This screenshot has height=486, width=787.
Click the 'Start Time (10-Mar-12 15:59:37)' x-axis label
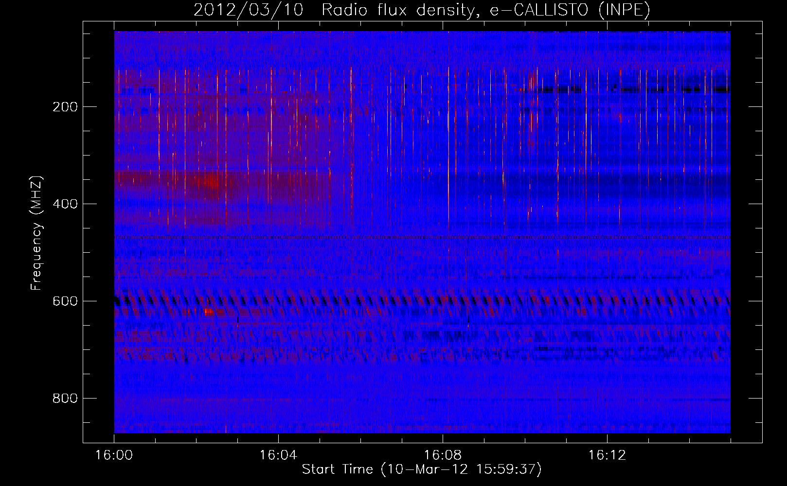(x=422, y=469)
